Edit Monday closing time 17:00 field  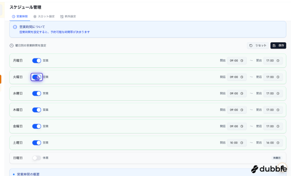click(273, 61)
